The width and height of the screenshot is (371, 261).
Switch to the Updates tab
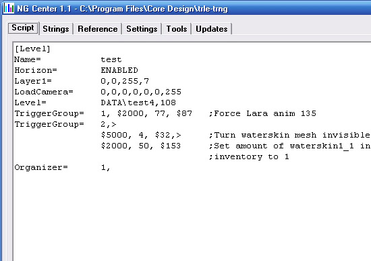pos(212,29)
